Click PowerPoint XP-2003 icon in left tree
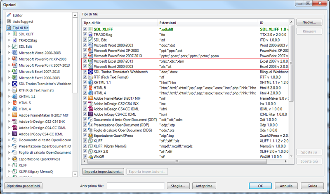 pyautogui.click(x=15, y=59)
